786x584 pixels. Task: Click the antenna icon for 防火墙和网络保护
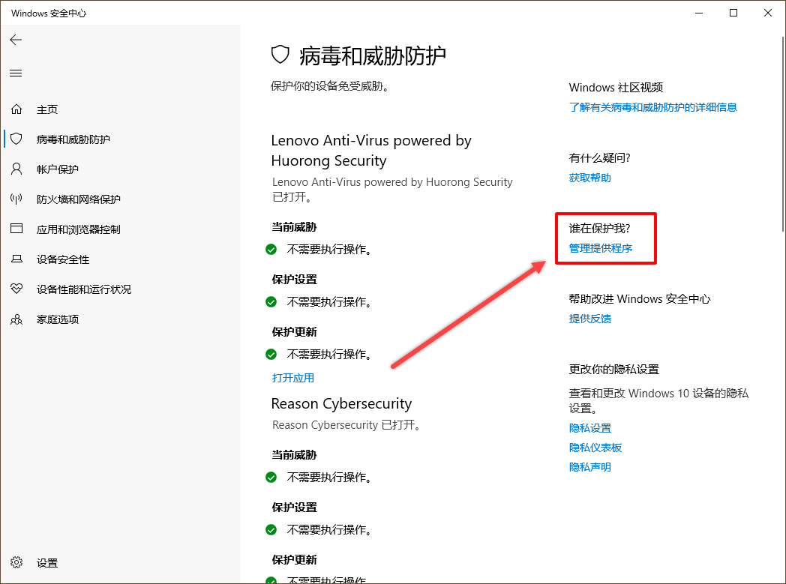pyautogui.click(x=16, y=199)
